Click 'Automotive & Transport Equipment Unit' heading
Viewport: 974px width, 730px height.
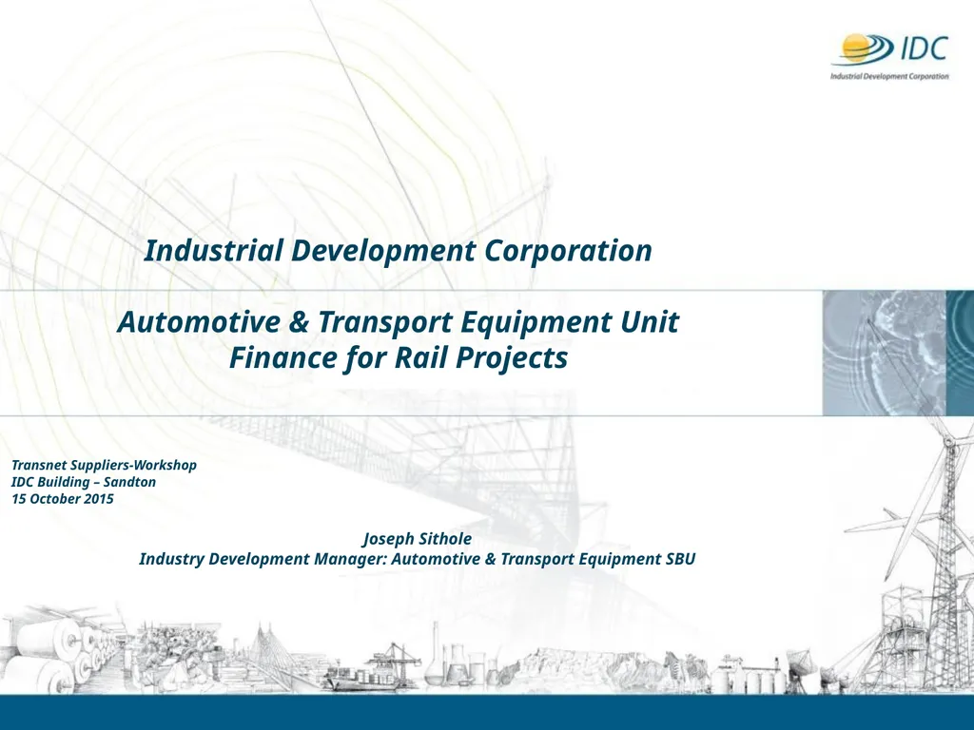click(399, 321)
